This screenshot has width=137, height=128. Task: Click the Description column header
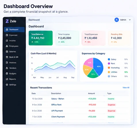56,93
